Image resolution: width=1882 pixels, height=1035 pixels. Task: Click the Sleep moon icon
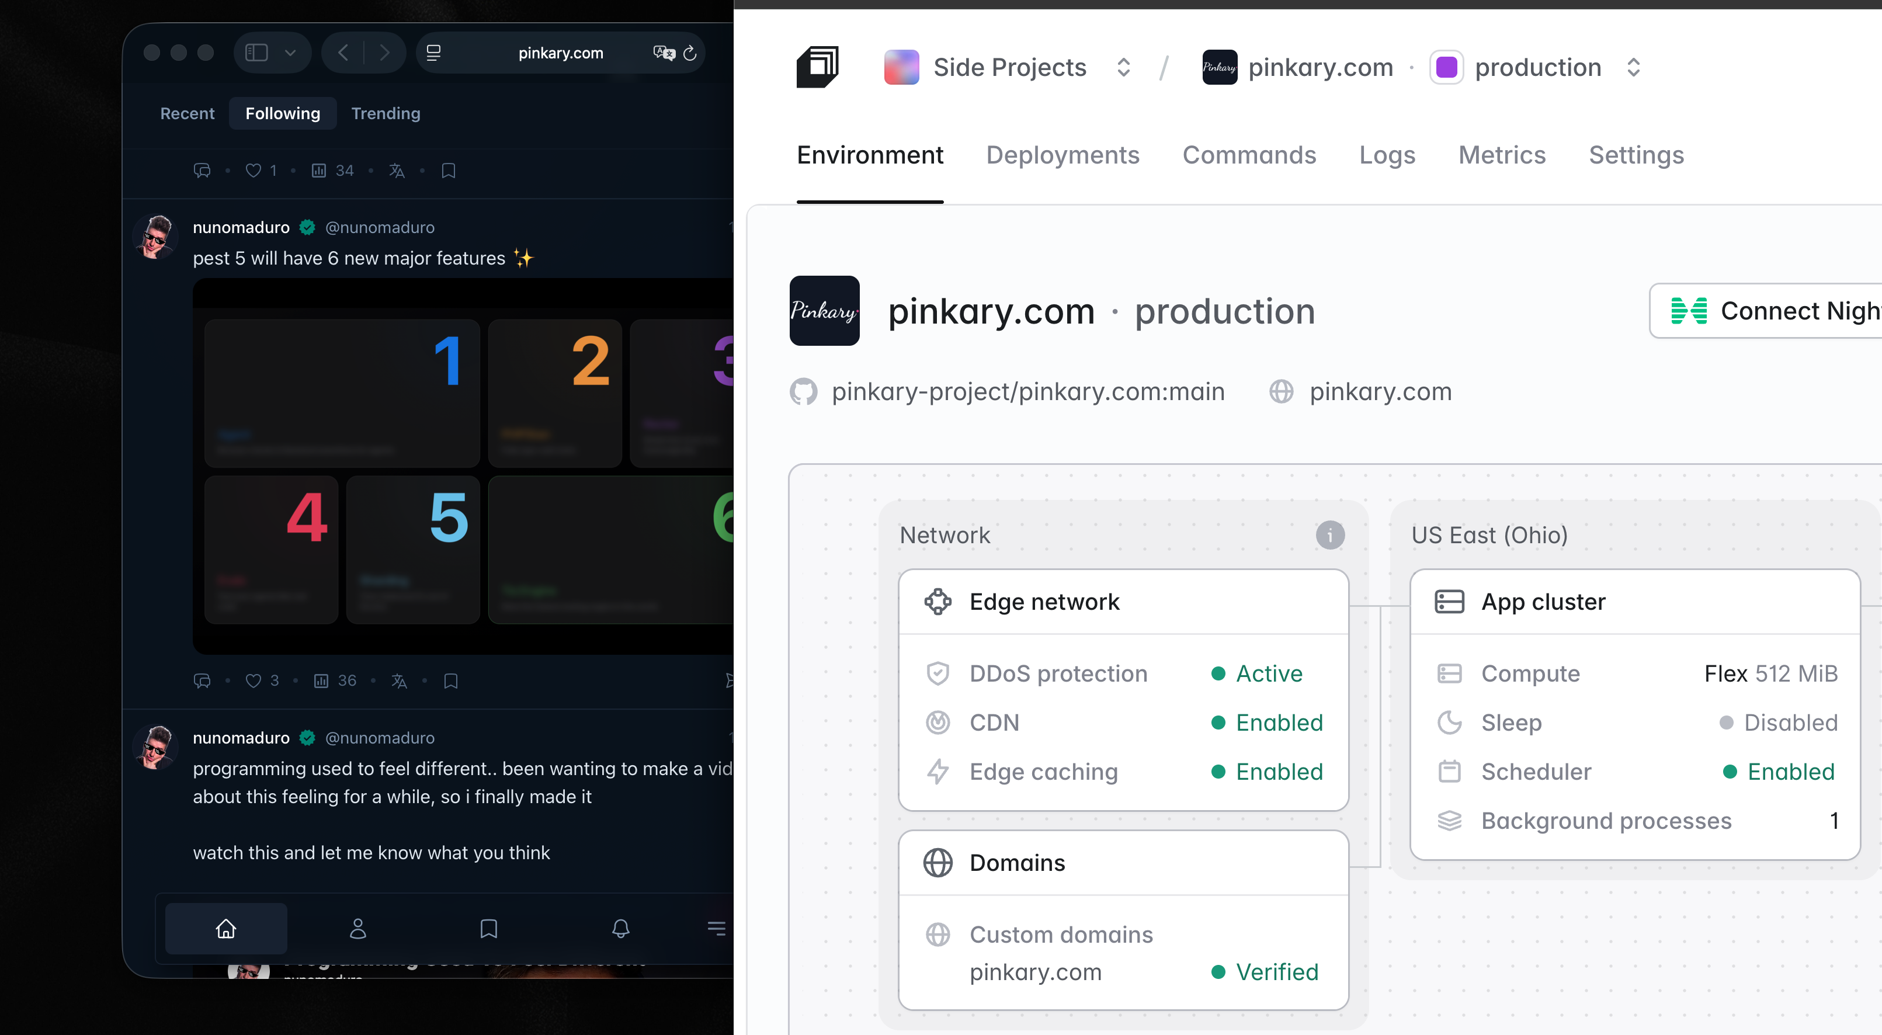(x=1450, y=723)
